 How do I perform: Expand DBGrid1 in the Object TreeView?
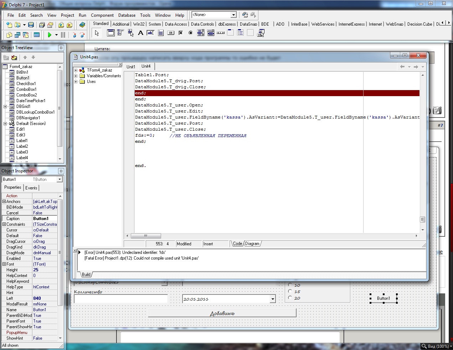tap(5, 106)
